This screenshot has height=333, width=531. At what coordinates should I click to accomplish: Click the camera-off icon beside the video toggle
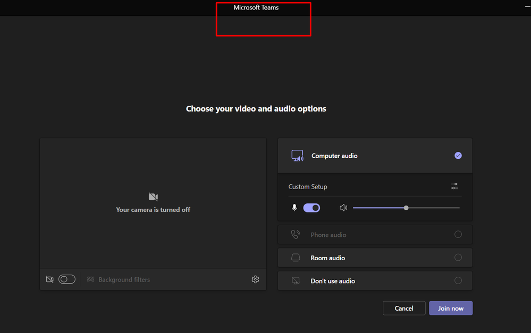[50, 279]
